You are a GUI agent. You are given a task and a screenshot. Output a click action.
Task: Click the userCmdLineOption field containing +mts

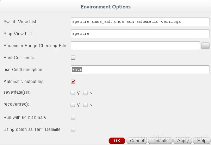click(x=140, y=70)
